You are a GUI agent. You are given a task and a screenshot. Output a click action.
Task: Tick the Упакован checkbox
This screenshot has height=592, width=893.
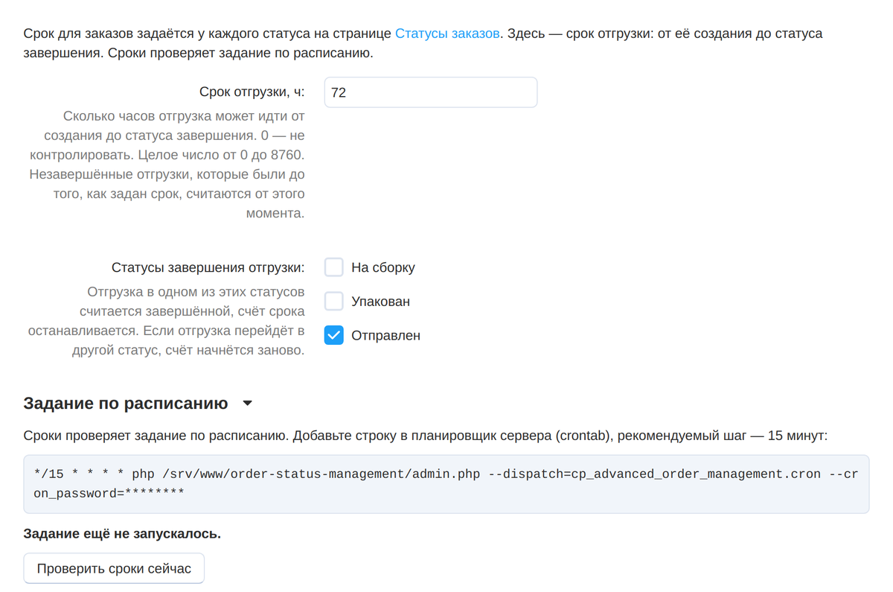[334, 302]
